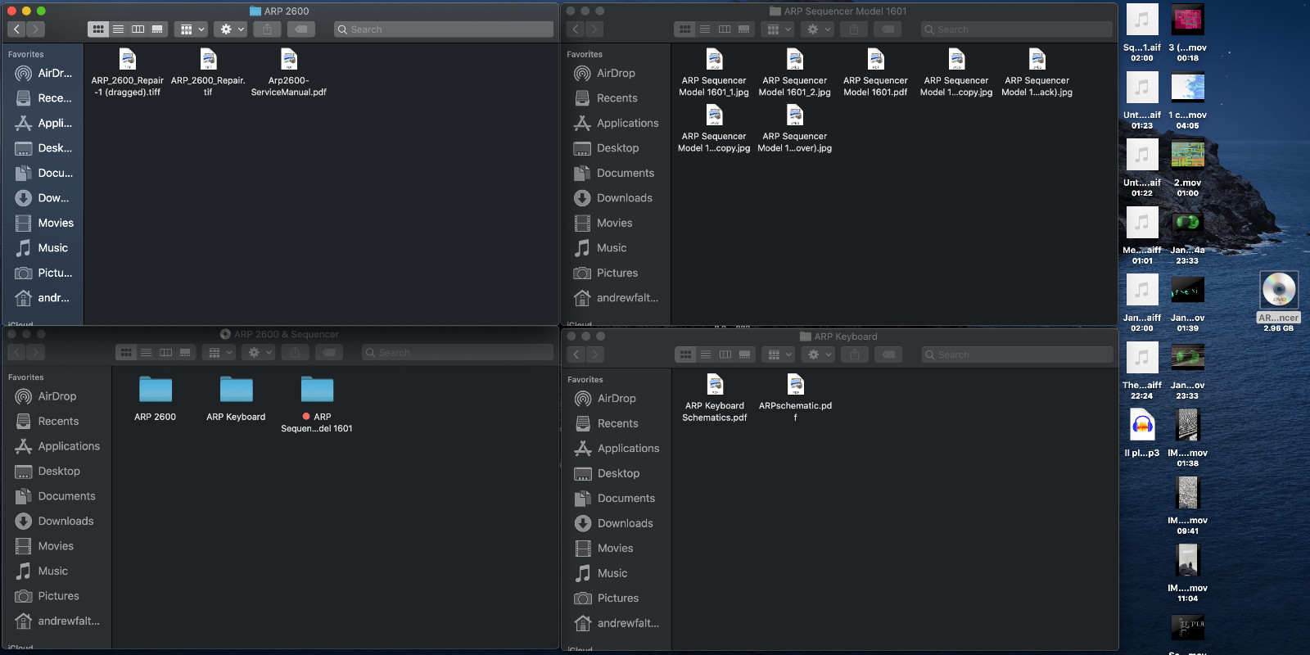Select the 2.mov desktop video thumbnail
The image size is (1310, 655).
pos(1188,169)
